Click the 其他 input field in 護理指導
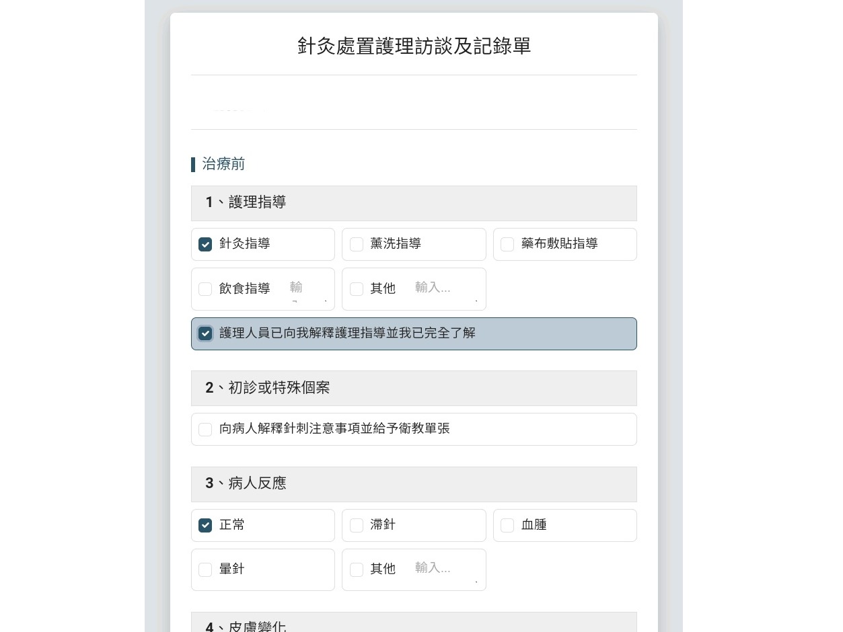The image size is (843, 632). pos(447,289)
